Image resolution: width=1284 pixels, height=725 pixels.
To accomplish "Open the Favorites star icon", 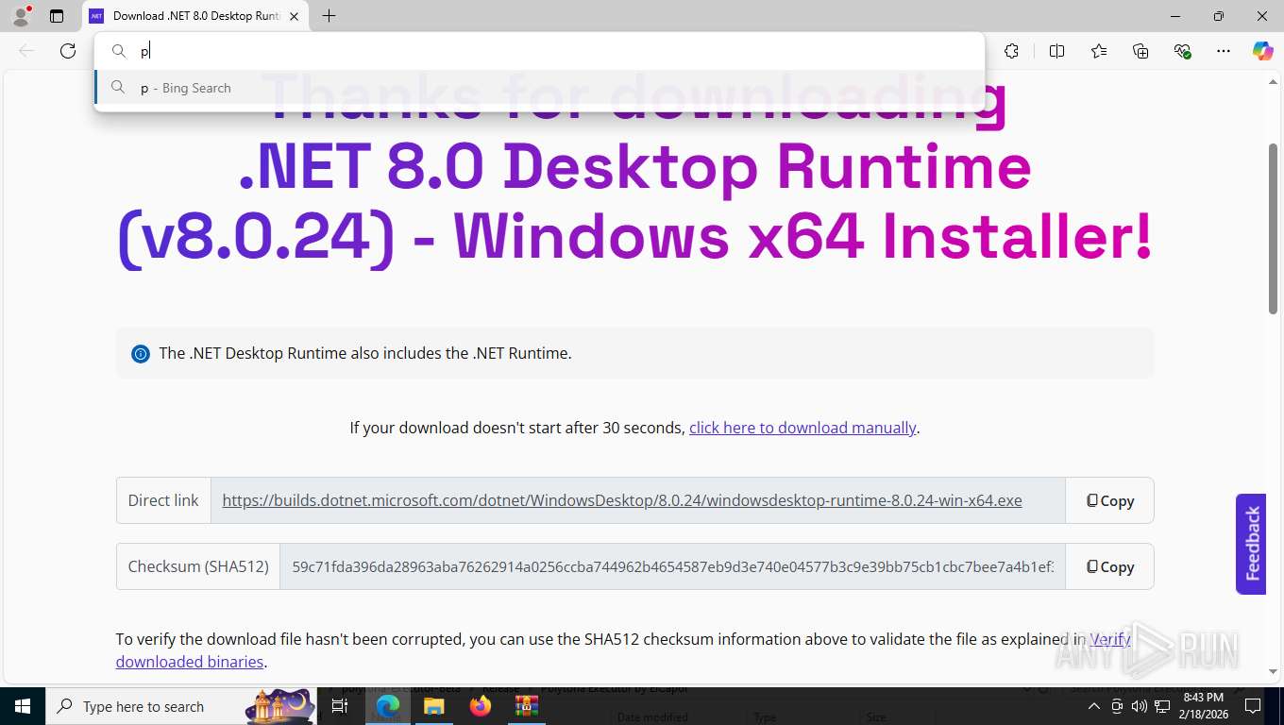I will pyautogui.click(x=1099, y=51).
